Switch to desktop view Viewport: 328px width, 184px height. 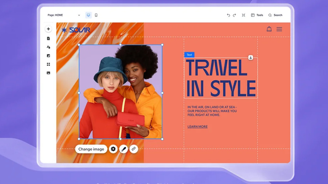pos(89,15)
